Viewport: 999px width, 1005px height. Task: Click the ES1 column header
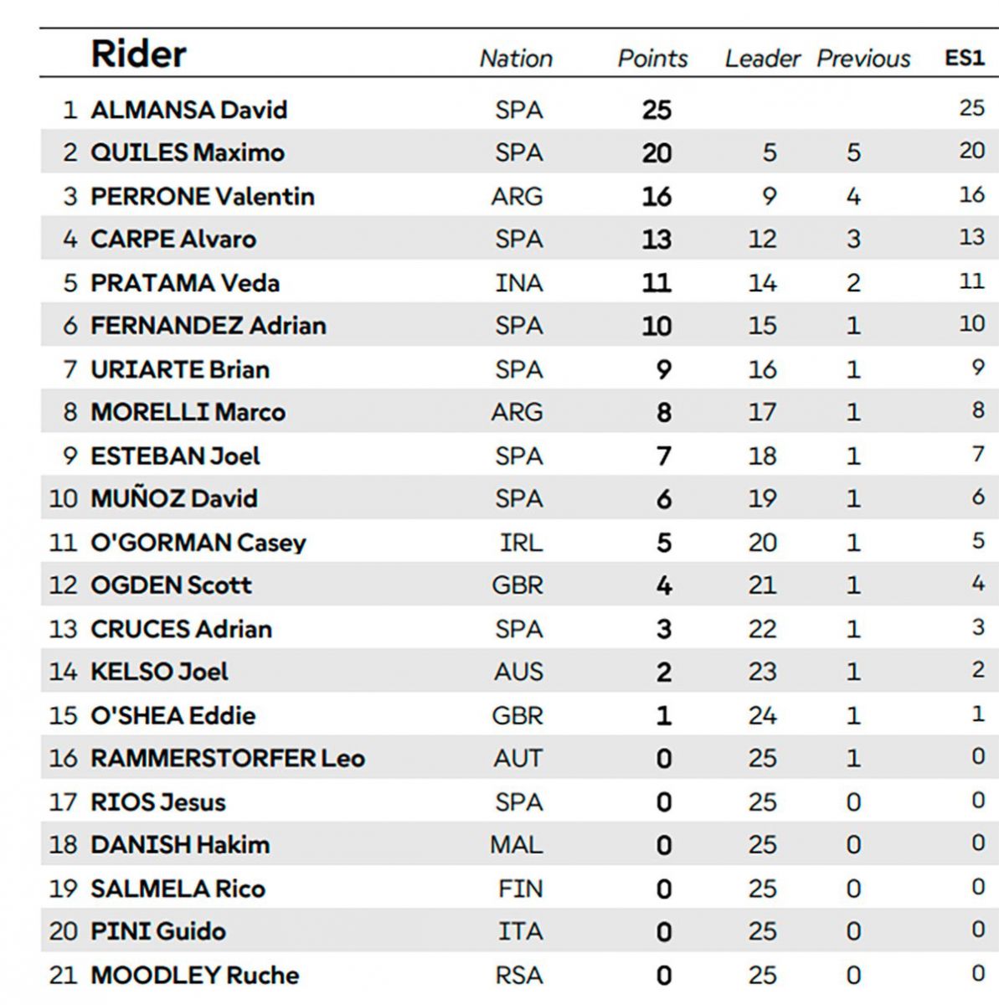[964, 58]
